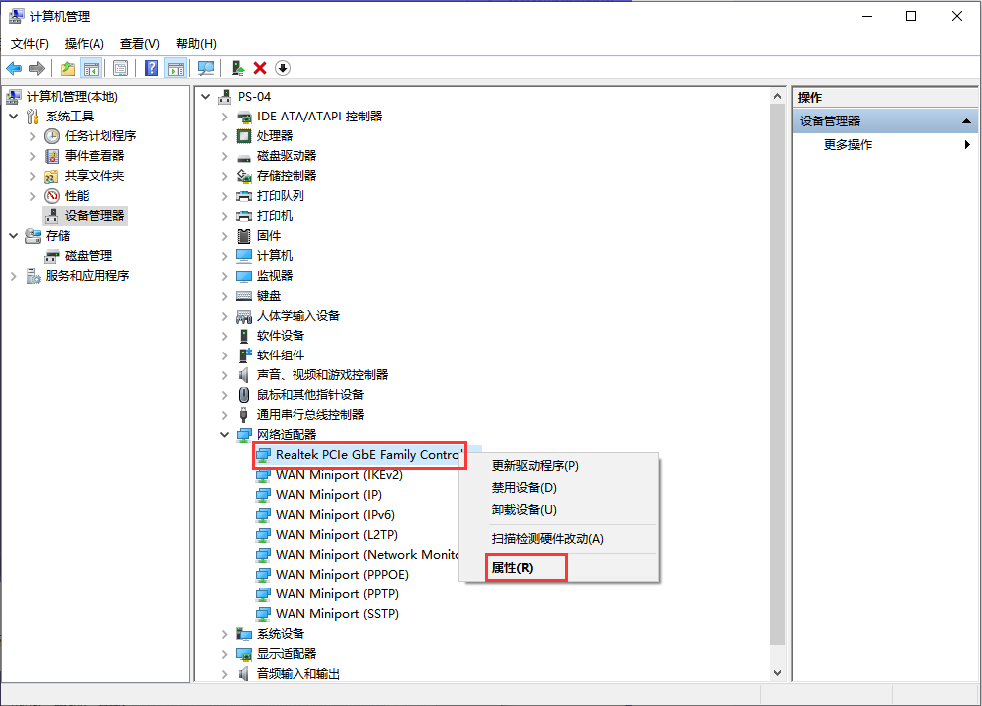Click the Update driver toolbar icon
Image resolution: width=982 pixels, height=706 pixels.
(238, 68)
